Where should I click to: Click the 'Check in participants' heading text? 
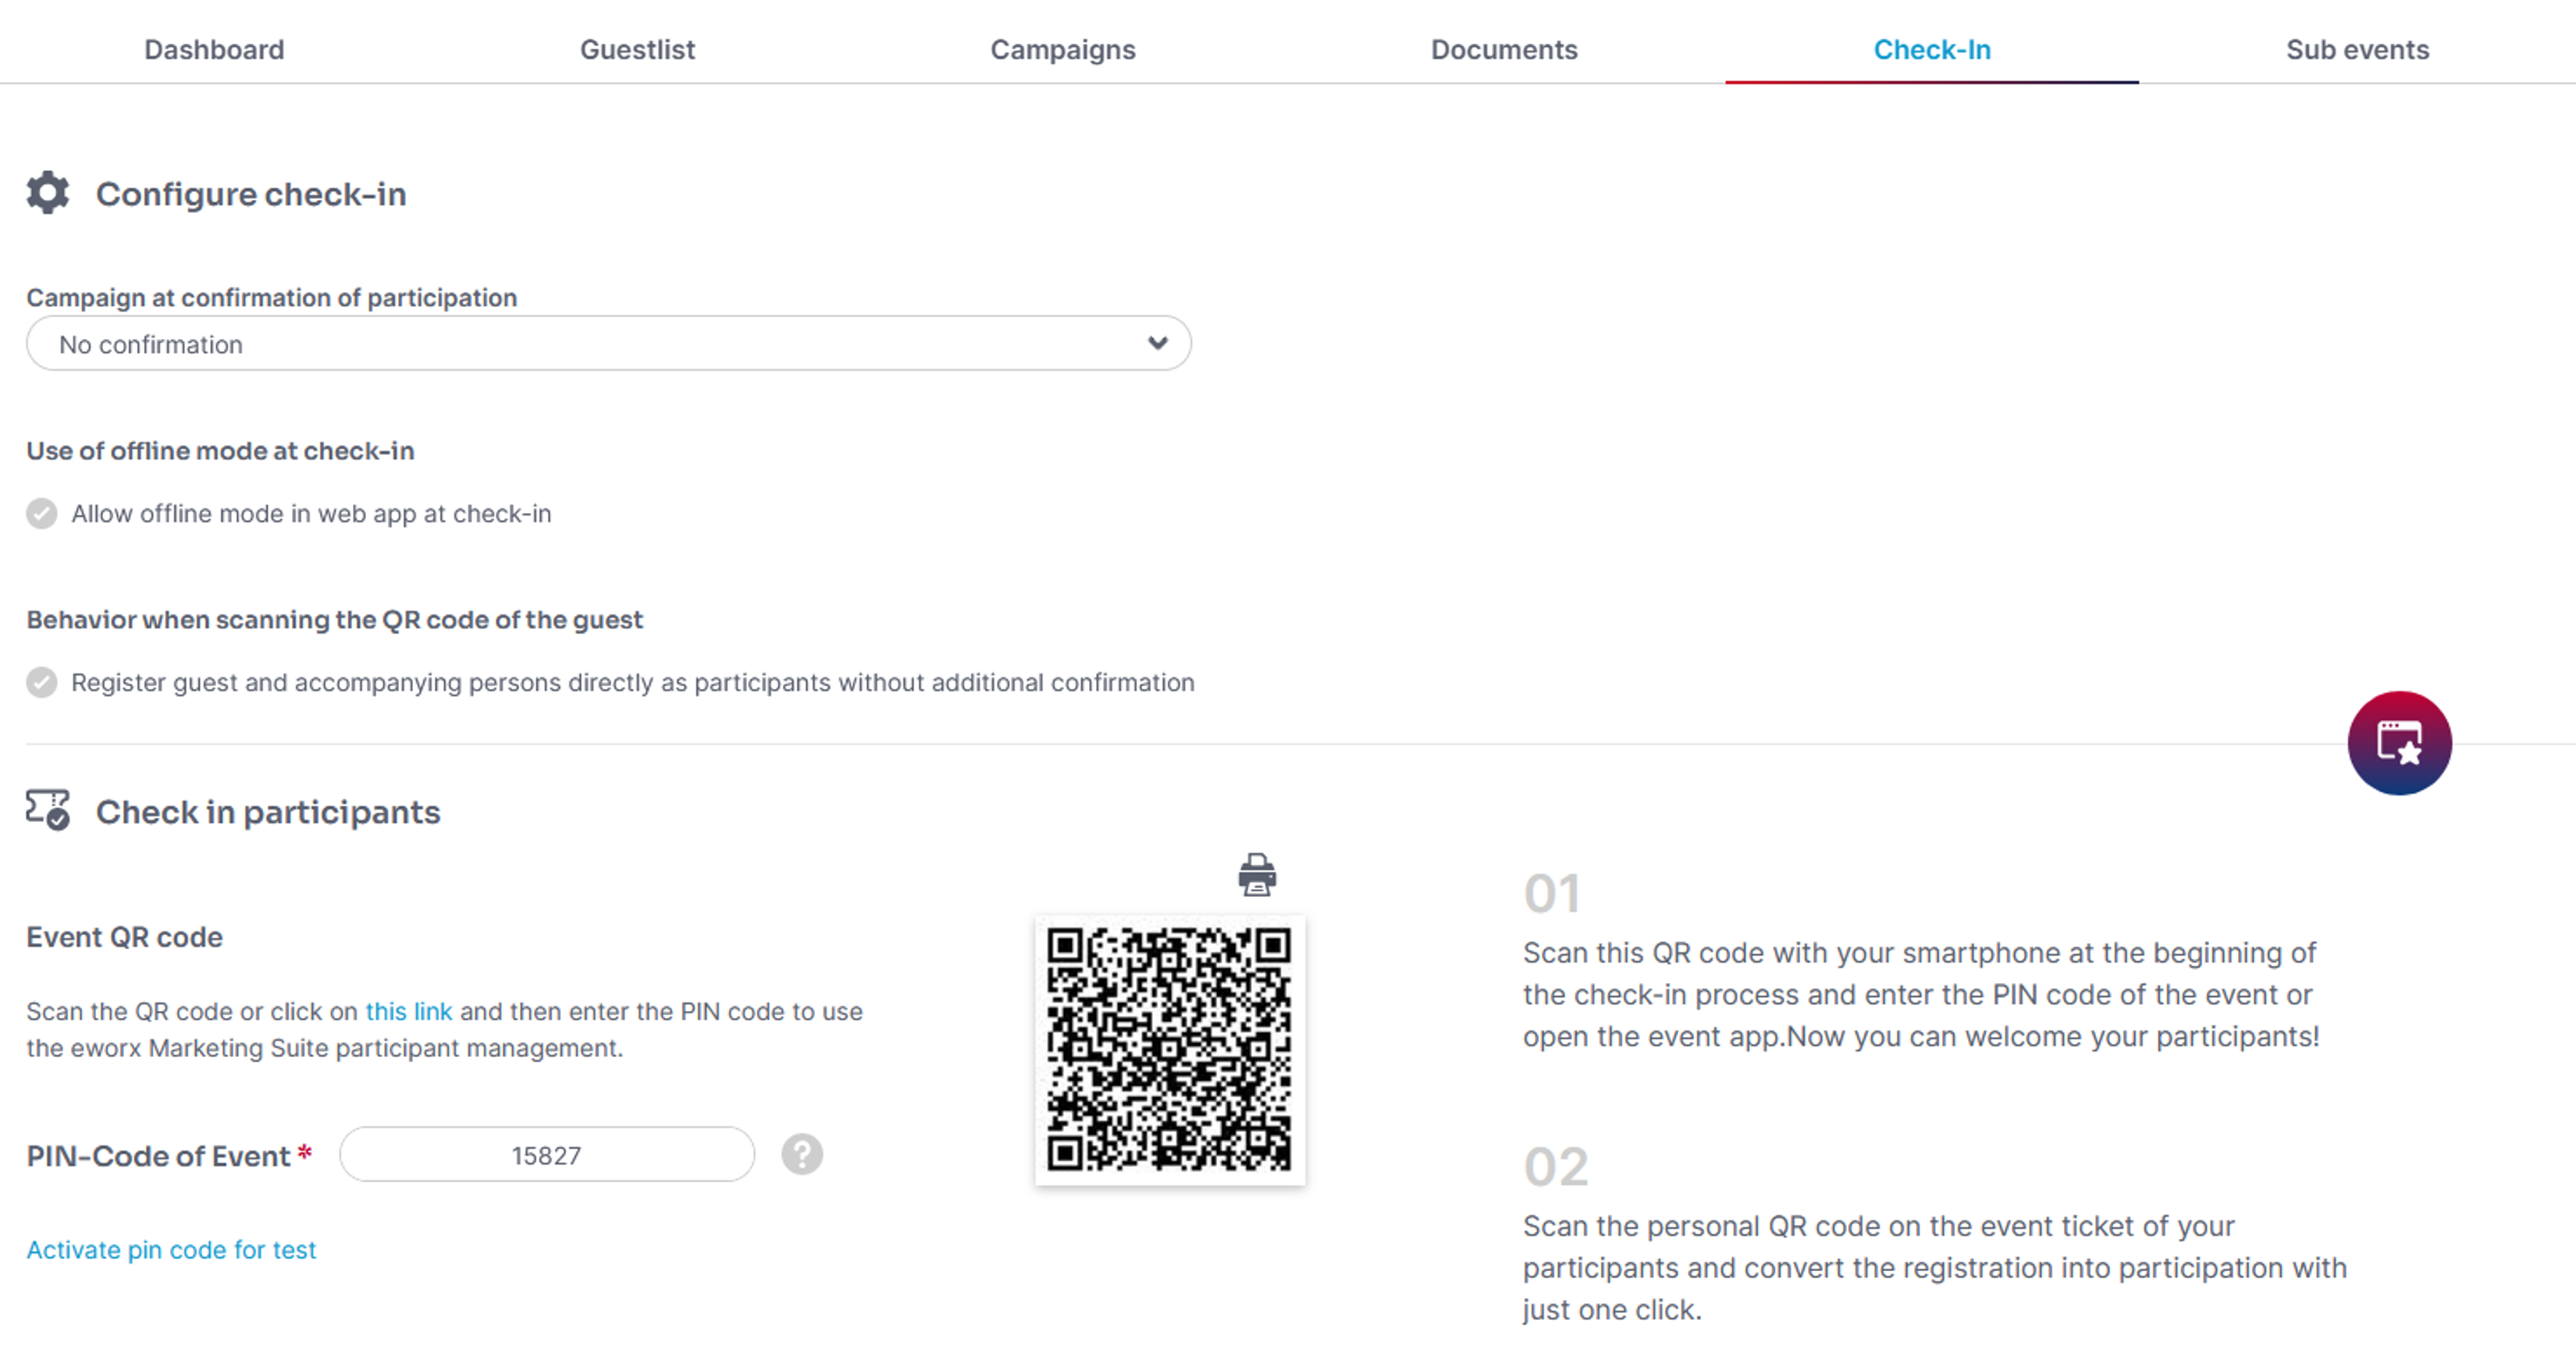pyautogui.click(x=268, y=812)
